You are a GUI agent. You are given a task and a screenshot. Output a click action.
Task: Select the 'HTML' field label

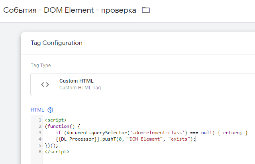coord(37,110)
